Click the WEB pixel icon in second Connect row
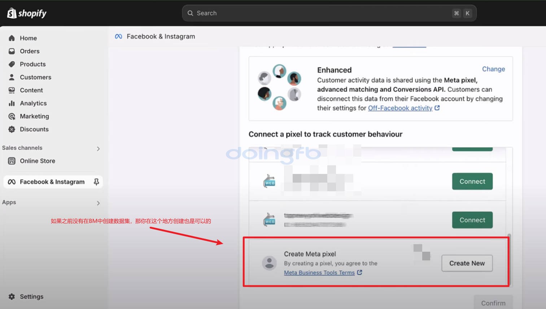 coord(270,220)
